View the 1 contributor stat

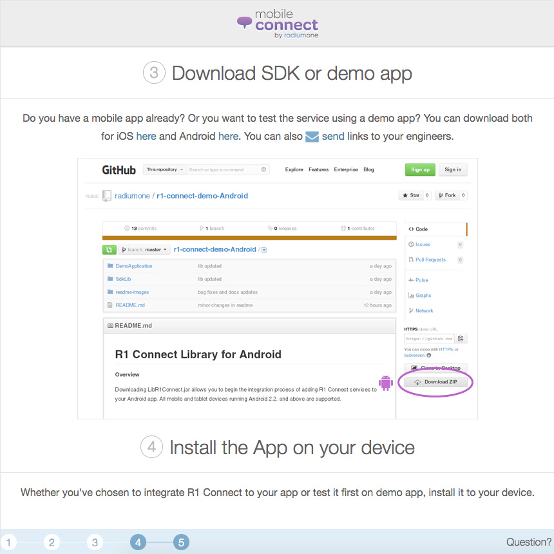(x=358, y=228)
